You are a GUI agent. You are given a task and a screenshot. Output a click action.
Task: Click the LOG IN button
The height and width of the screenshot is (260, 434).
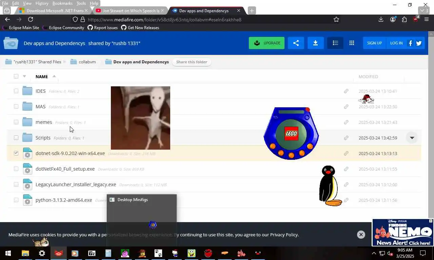(x=396, y=43)
